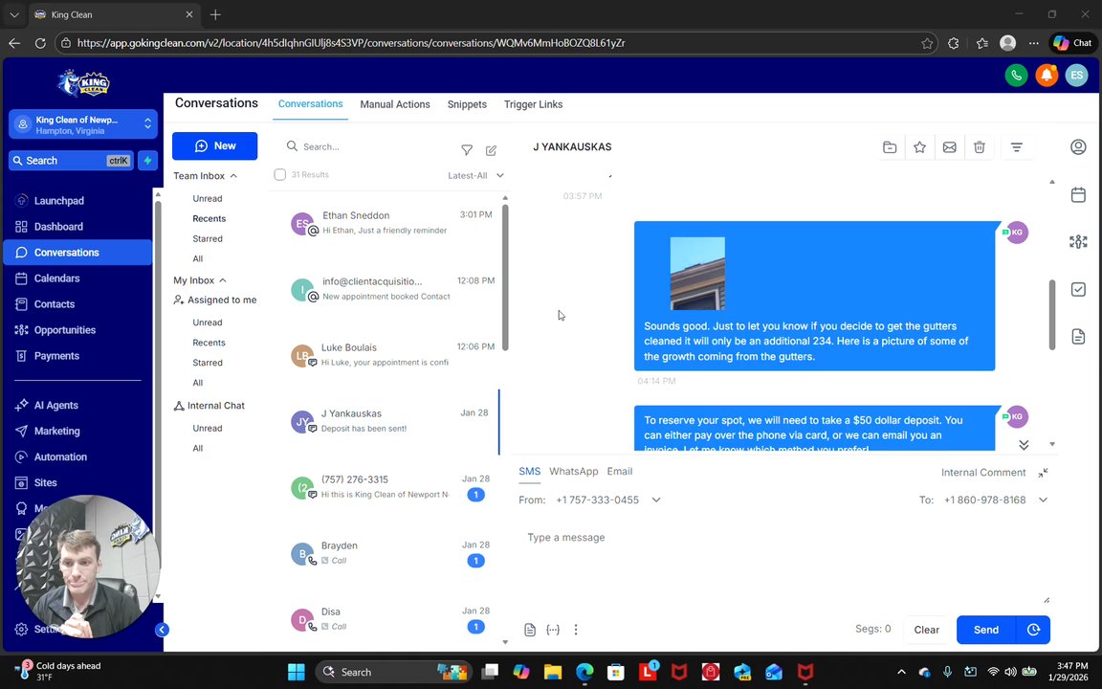This screenshot has width=1102, height=689.
Task: Click the envelope mark-unread icon
Action: [950, 147]
